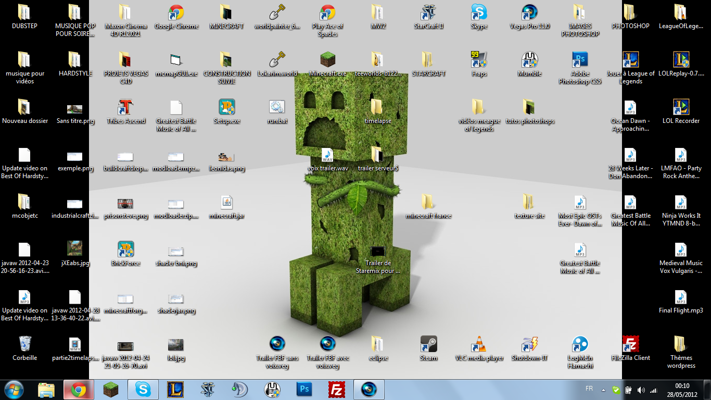Show hidden system tray icons
711x400 pixels.
(x=604, y=390)
